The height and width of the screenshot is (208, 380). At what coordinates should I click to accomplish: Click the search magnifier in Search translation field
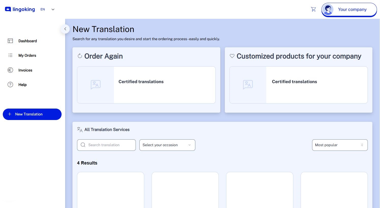[x=83, y=145]
